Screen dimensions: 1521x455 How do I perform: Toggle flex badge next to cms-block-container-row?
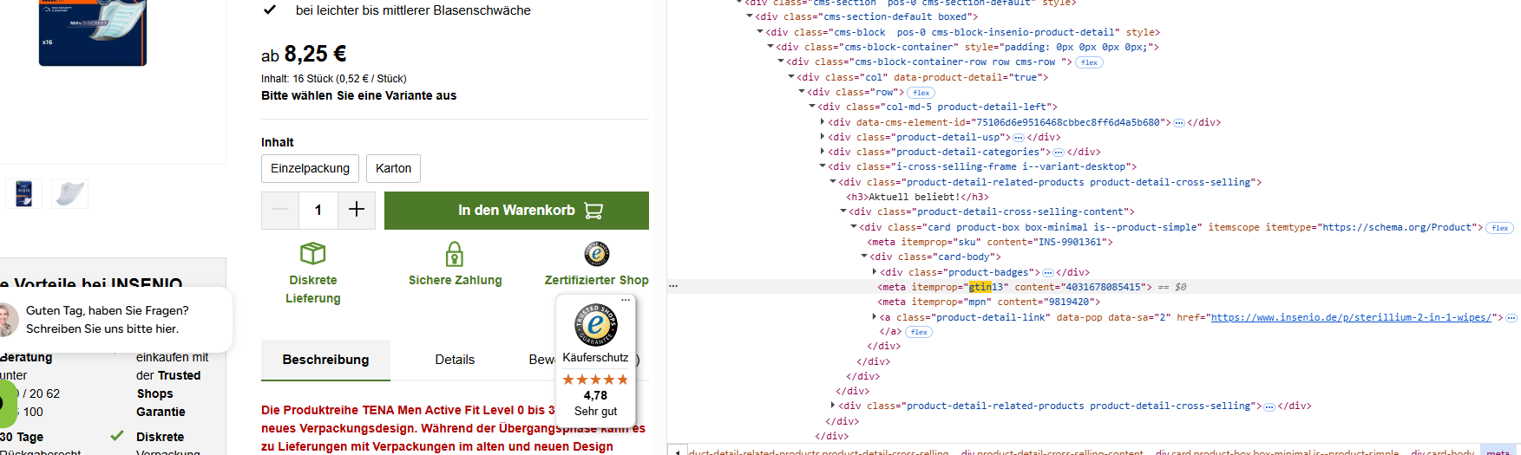1089,62
